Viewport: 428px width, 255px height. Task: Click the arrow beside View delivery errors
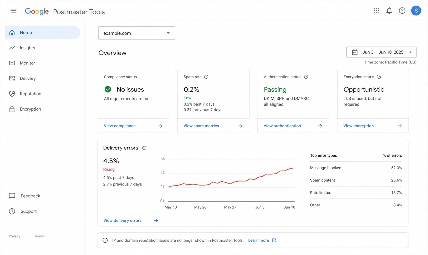[x=156, y=221]
